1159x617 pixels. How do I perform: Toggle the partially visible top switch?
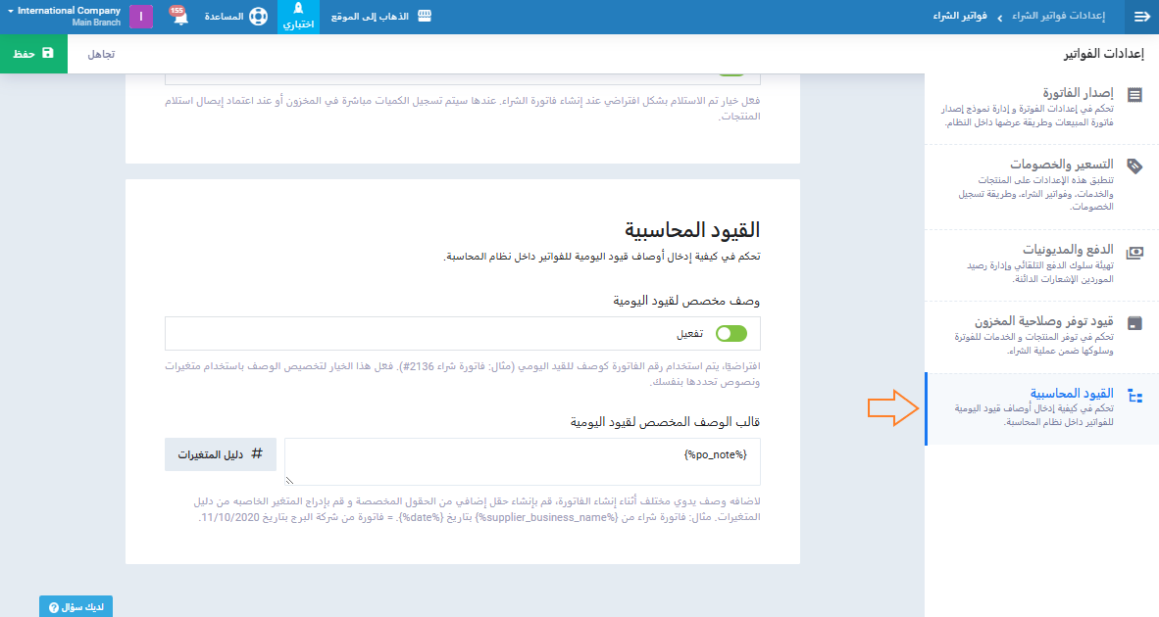click(x=731, y=71)
